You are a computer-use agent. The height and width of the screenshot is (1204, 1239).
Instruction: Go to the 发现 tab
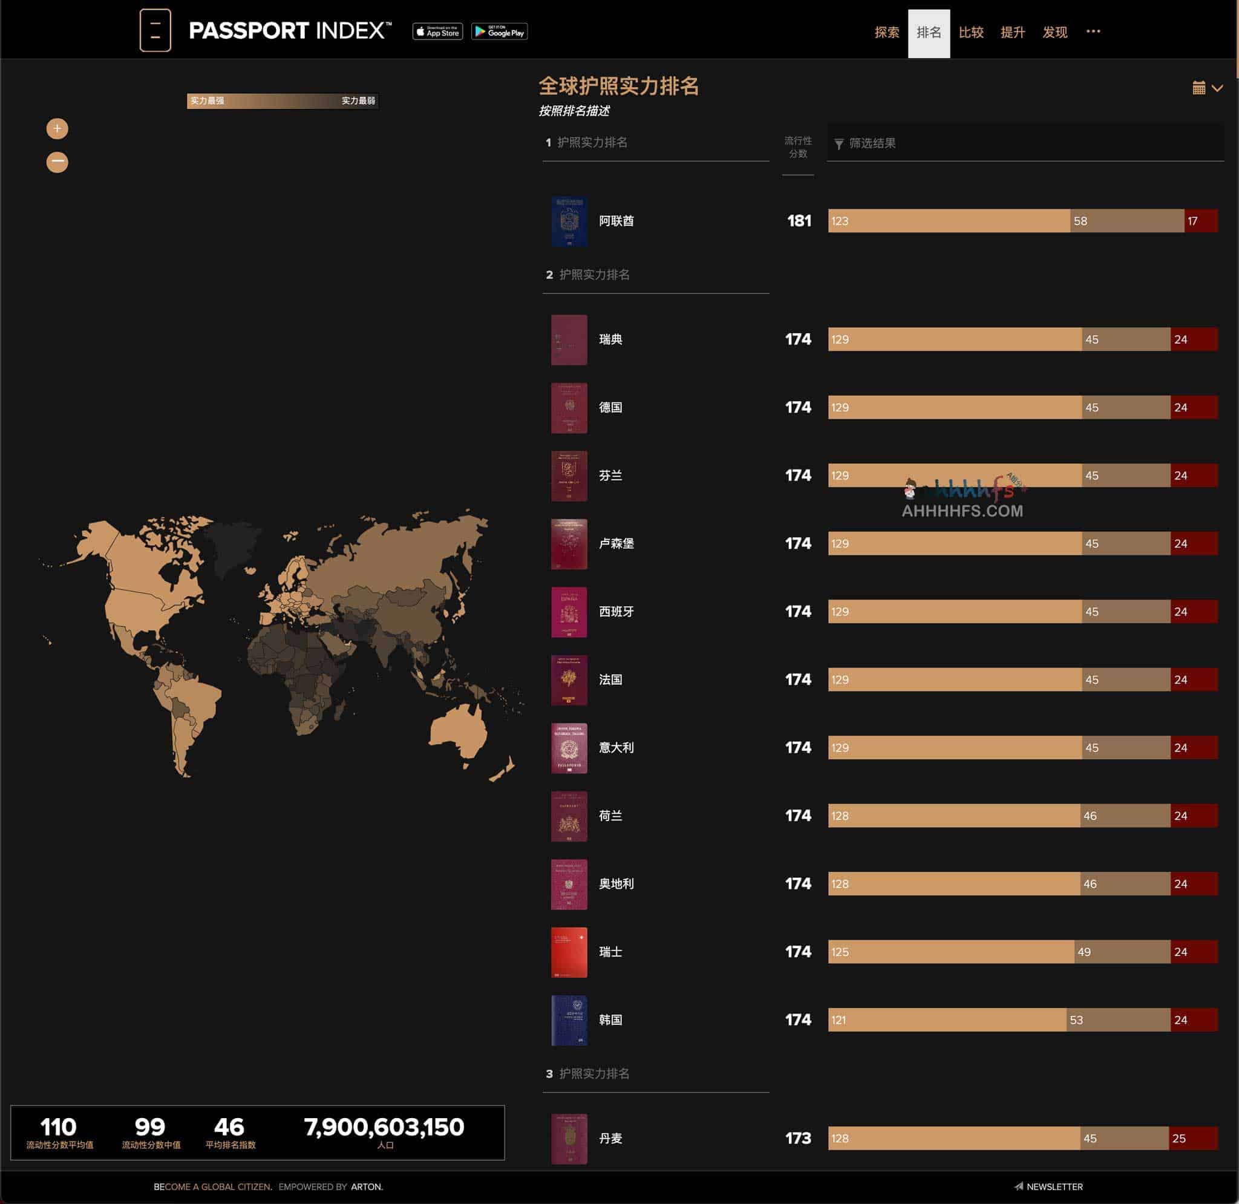tap(1054, 32)
